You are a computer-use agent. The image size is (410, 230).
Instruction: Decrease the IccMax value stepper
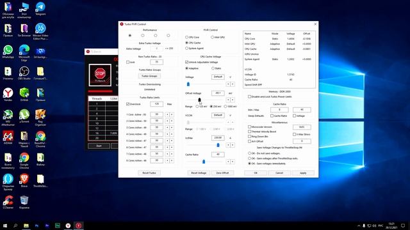(x=228, y=145)
